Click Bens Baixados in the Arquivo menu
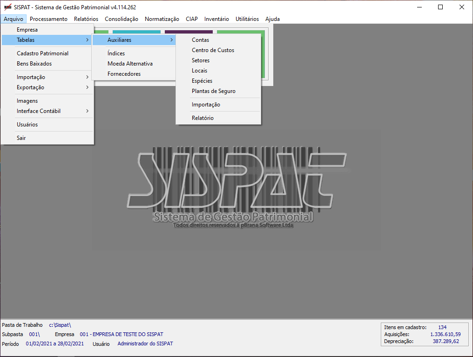 coord(34,64)
